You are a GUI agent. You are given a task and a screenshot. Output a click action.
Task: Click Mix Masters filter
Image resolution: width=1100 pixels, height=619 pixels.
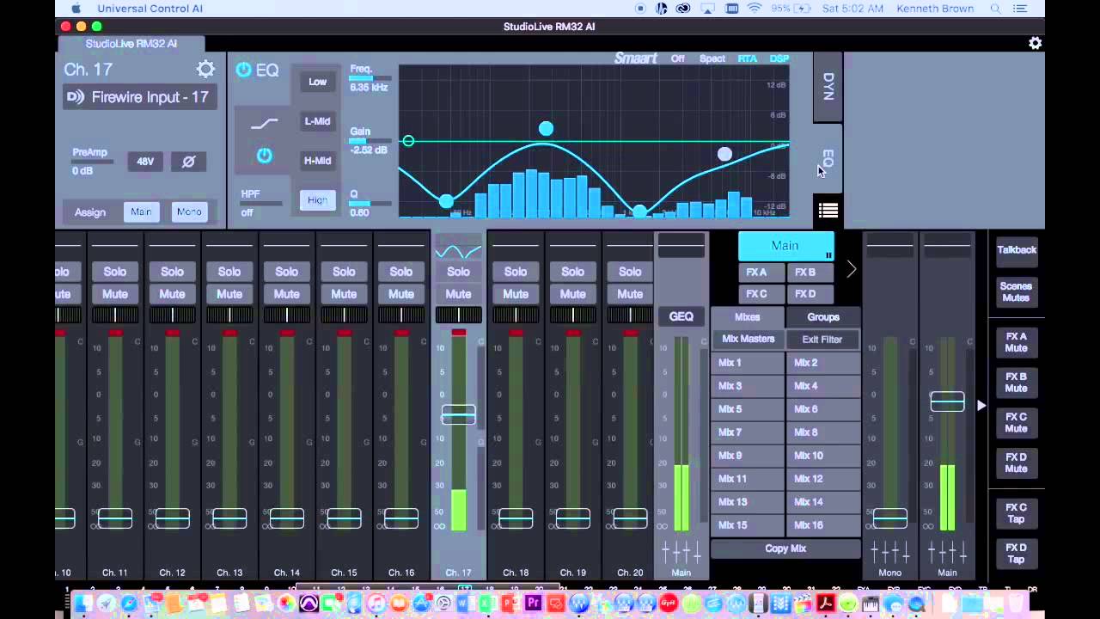pos(748,339)
